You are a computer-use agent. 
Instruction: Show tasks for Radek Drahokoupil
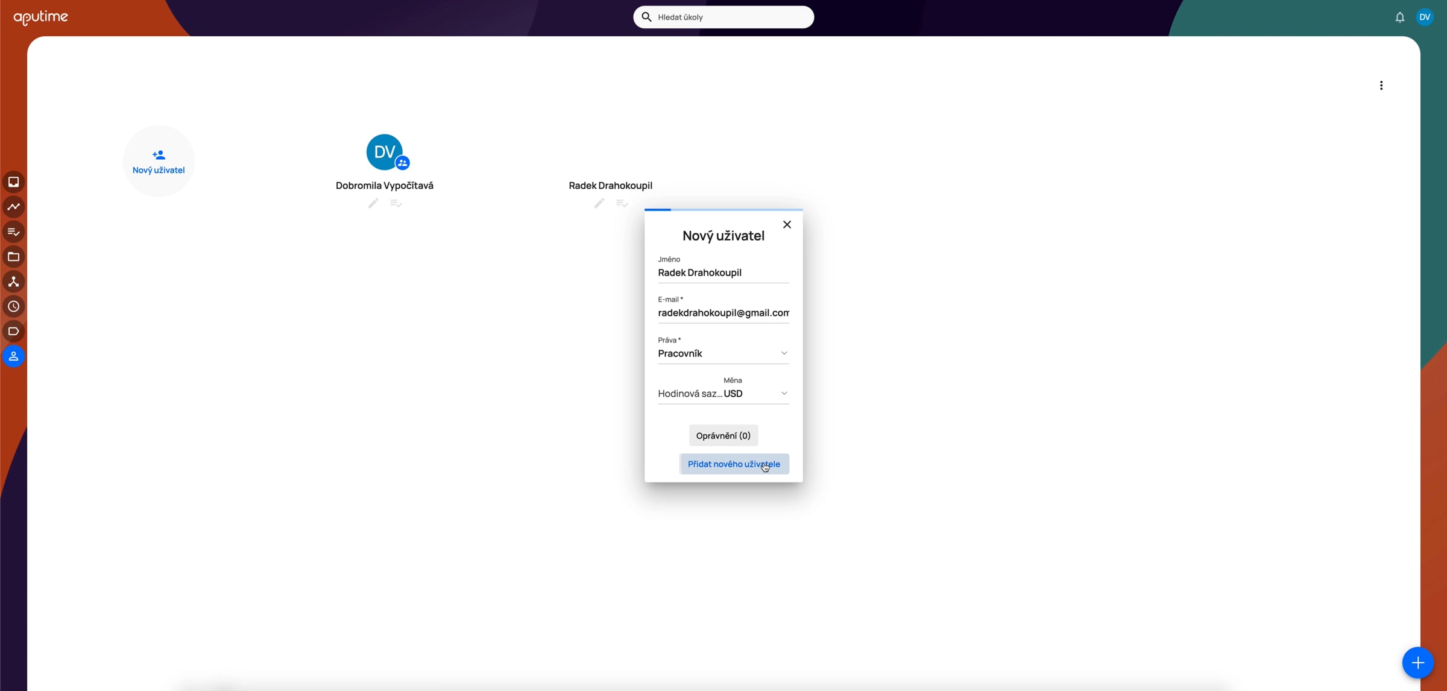[622, 203]
